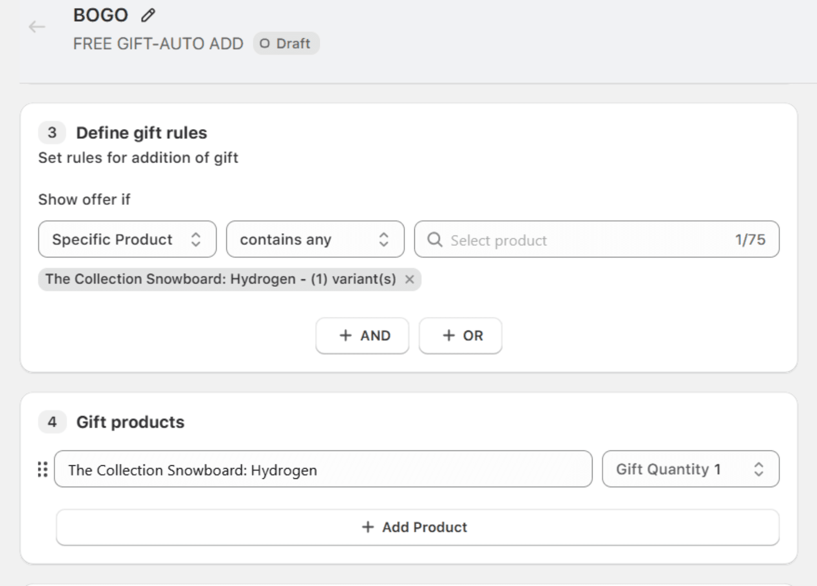Click the gift product Hydrogen snowboard field
The width and height of the screenshot is (817, 586).
click(323, 469)
